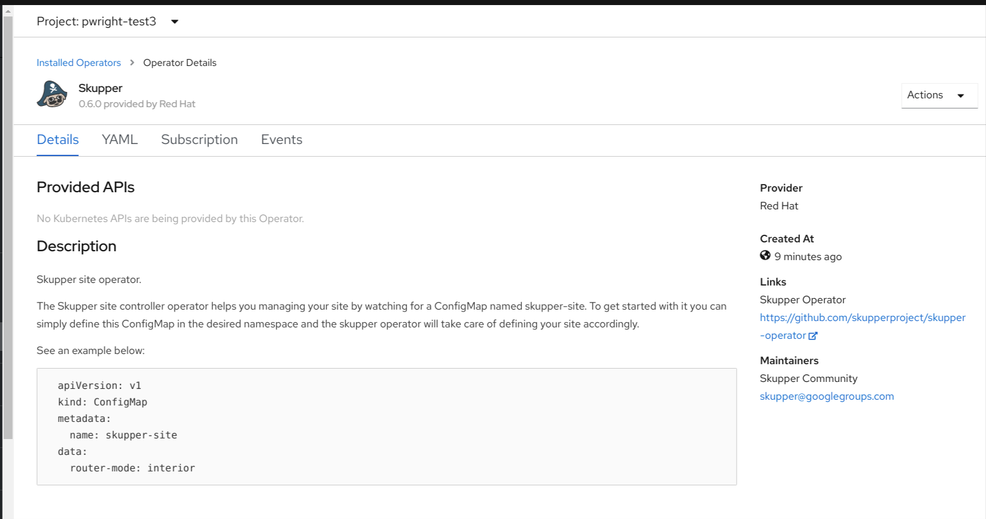Click the breadcrumb chevron after Installed Operators
Screen dimensions: 986x519
click(132, 62)
